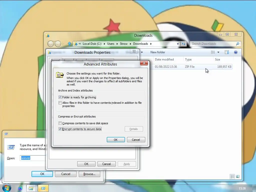This screenshot has height=192, width=256.
Task: Maximize the Downloads Explorer window
Action: 227,34
